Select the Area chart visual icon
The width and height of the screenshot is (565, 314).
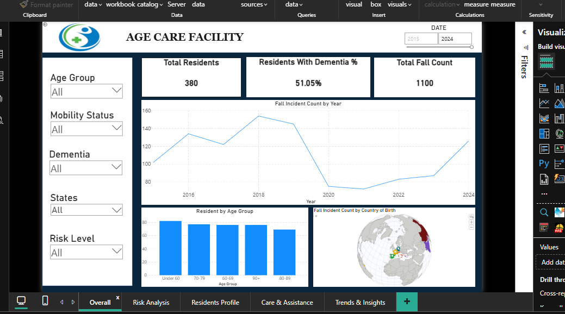[560, 103]
